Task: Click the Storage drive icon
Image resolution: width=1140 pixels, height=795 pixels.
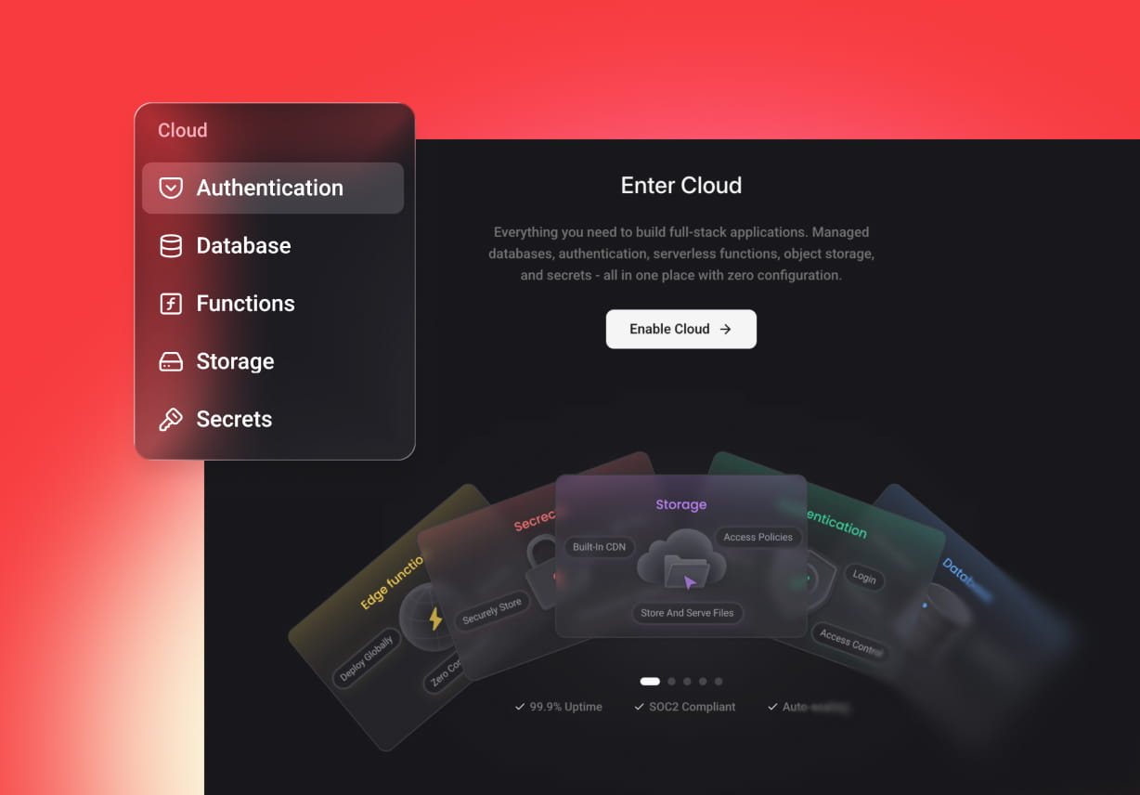Action: tap(171, 361)
